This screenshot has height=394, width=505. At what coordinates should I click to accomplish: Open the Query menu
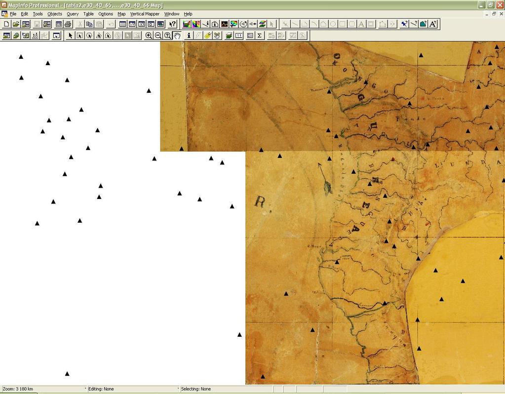tap(73, 14)
